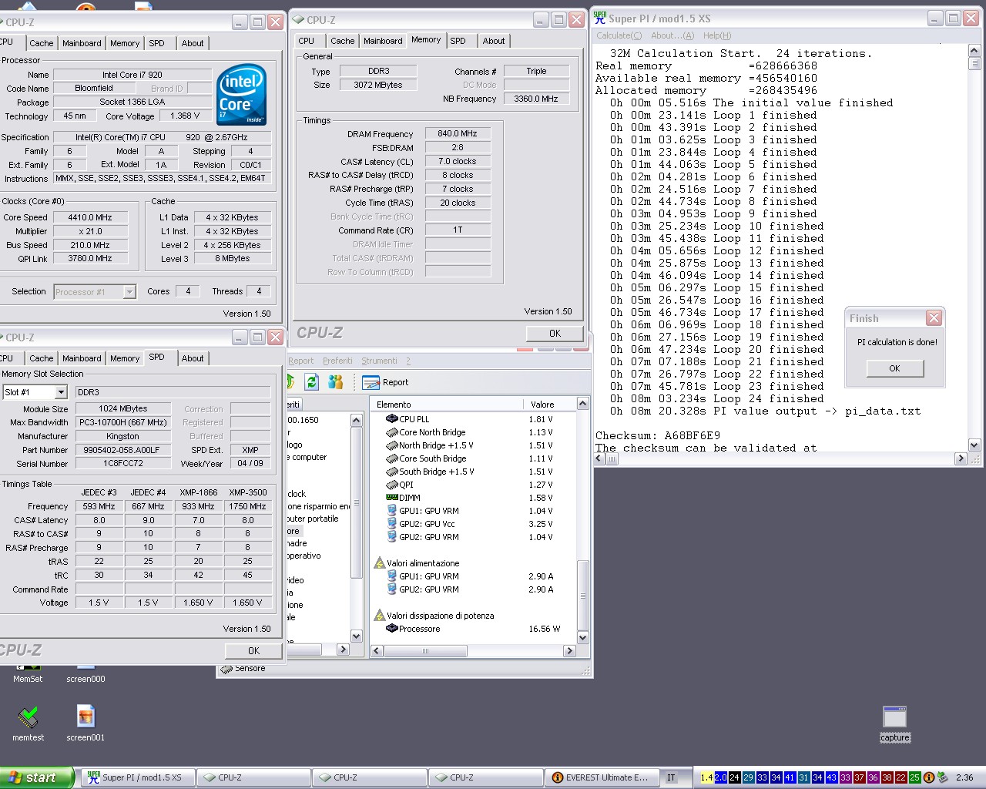The height and width of the screenshot is (789, 986).
Task: Click the Valore column header in EVEREST
Action: [x=549, y=405]
